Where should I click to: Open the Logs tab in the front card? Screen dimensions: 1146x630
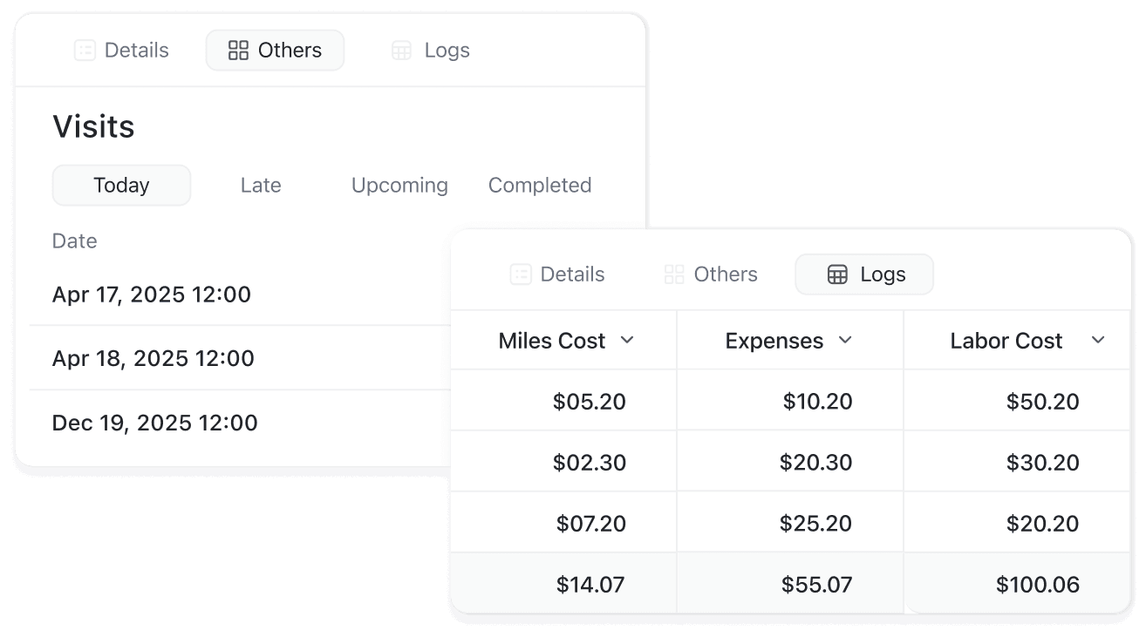(x=864, y=274)
